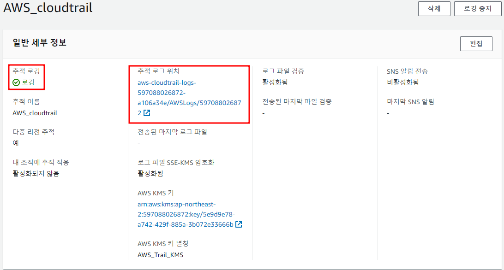The width and height of the screenshot is (504, 270).
Task: Select the green 로깅 status text
Action: (28, 82)
